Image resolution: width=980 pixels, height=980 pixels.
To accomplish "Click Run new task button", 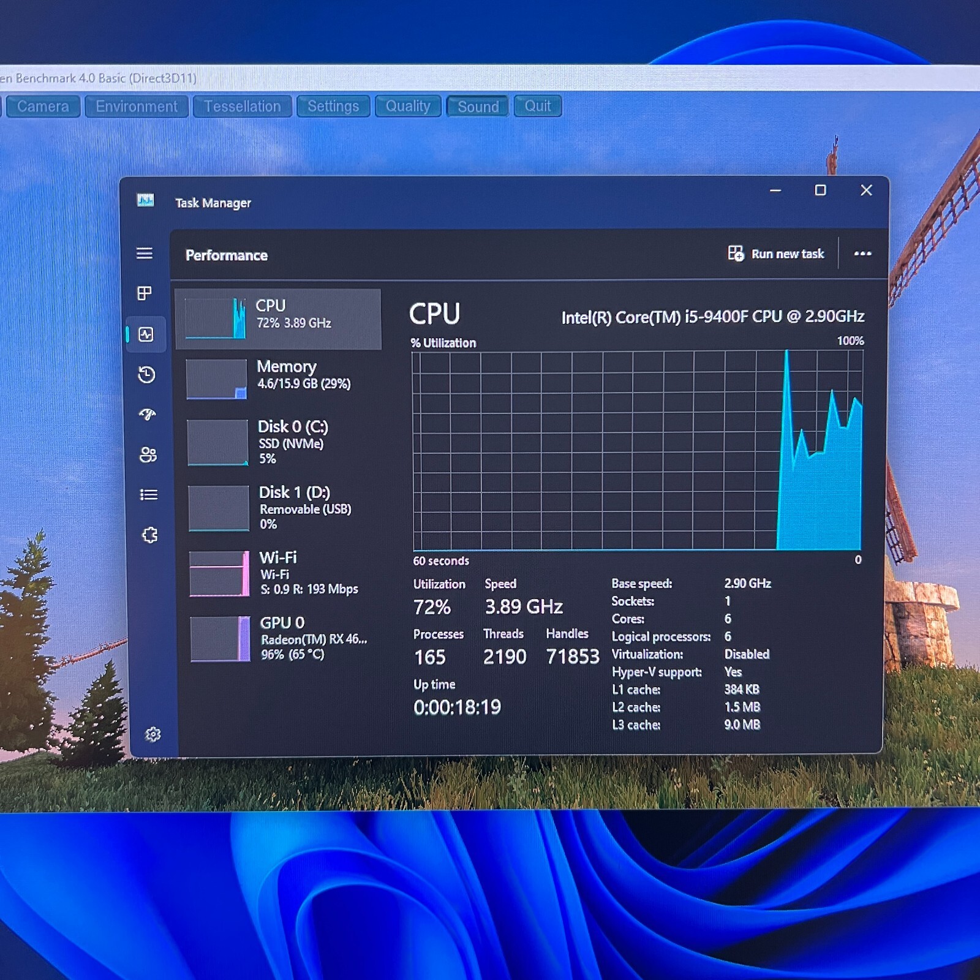I will [776, 254].
